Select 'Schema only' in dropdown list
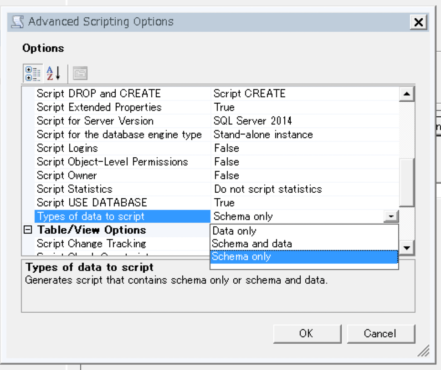The width and height of the screenshot is (441, 370). coord(241,256)
